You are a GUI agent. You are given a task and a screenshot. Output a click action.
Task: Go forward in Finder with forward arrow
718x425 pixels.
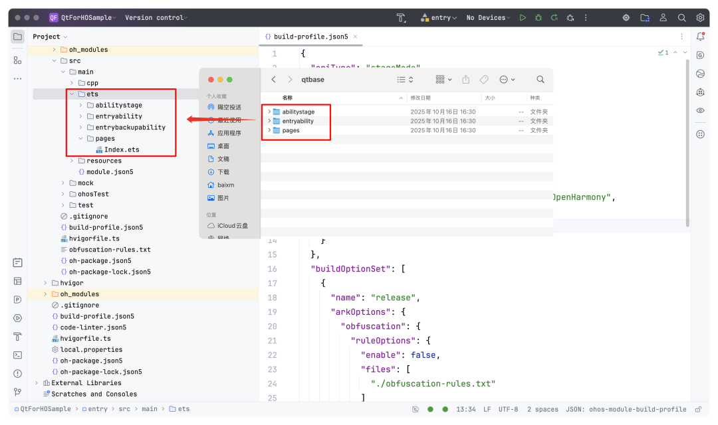[x=290, y=80]
